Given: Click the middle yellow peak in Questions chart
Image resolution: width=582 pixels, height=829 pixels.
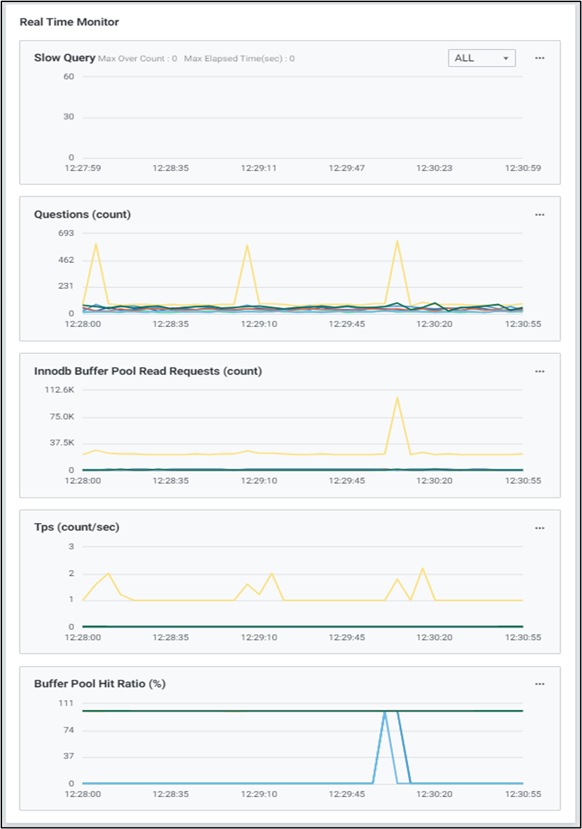Looking at the screenshot, I should pos(247,246).
